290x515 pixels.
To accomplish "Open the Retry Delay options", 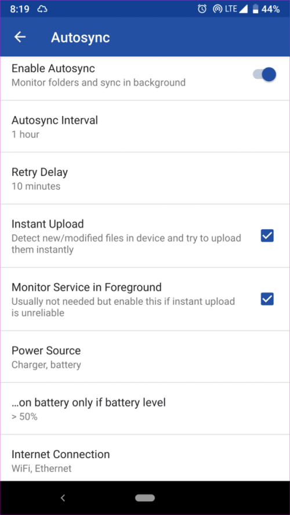I will click(x=145, y=178).
